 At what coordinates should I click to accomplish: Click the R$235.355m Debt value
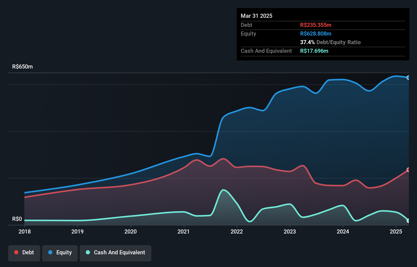coord(316,25)
